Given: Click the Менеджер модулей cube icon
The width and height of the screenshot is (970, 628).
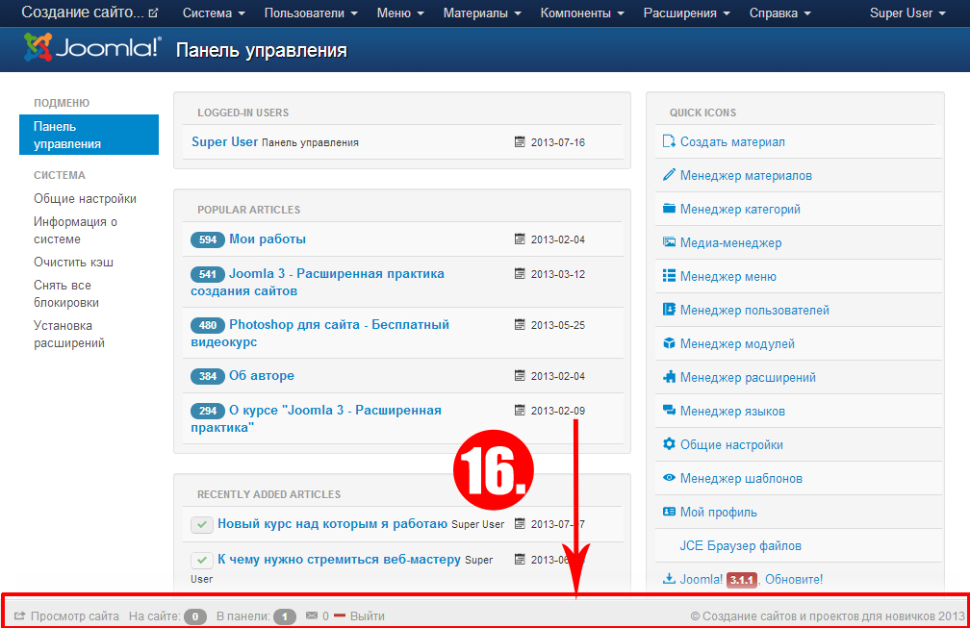Looking at the screenshot, I should point(670,343).
